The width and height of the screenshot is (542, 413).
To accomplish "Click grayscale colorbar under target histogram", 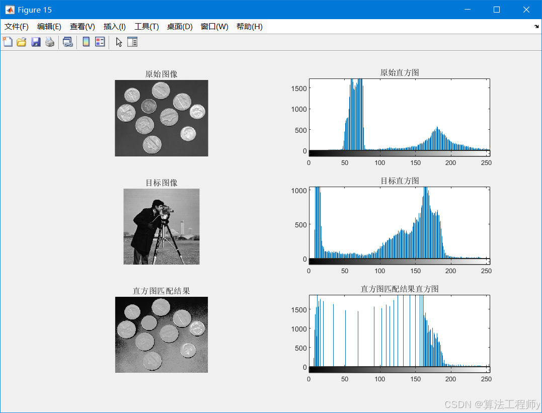I will click(399, 262).
